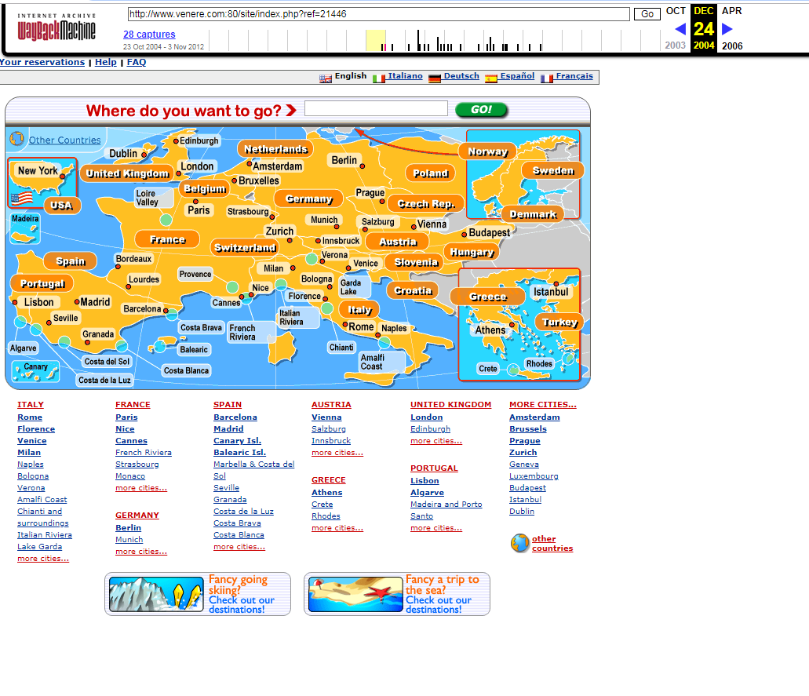The image size is (809, 696).
Task: Open the MORE CITIES... heading link
Action: (543, 404)
